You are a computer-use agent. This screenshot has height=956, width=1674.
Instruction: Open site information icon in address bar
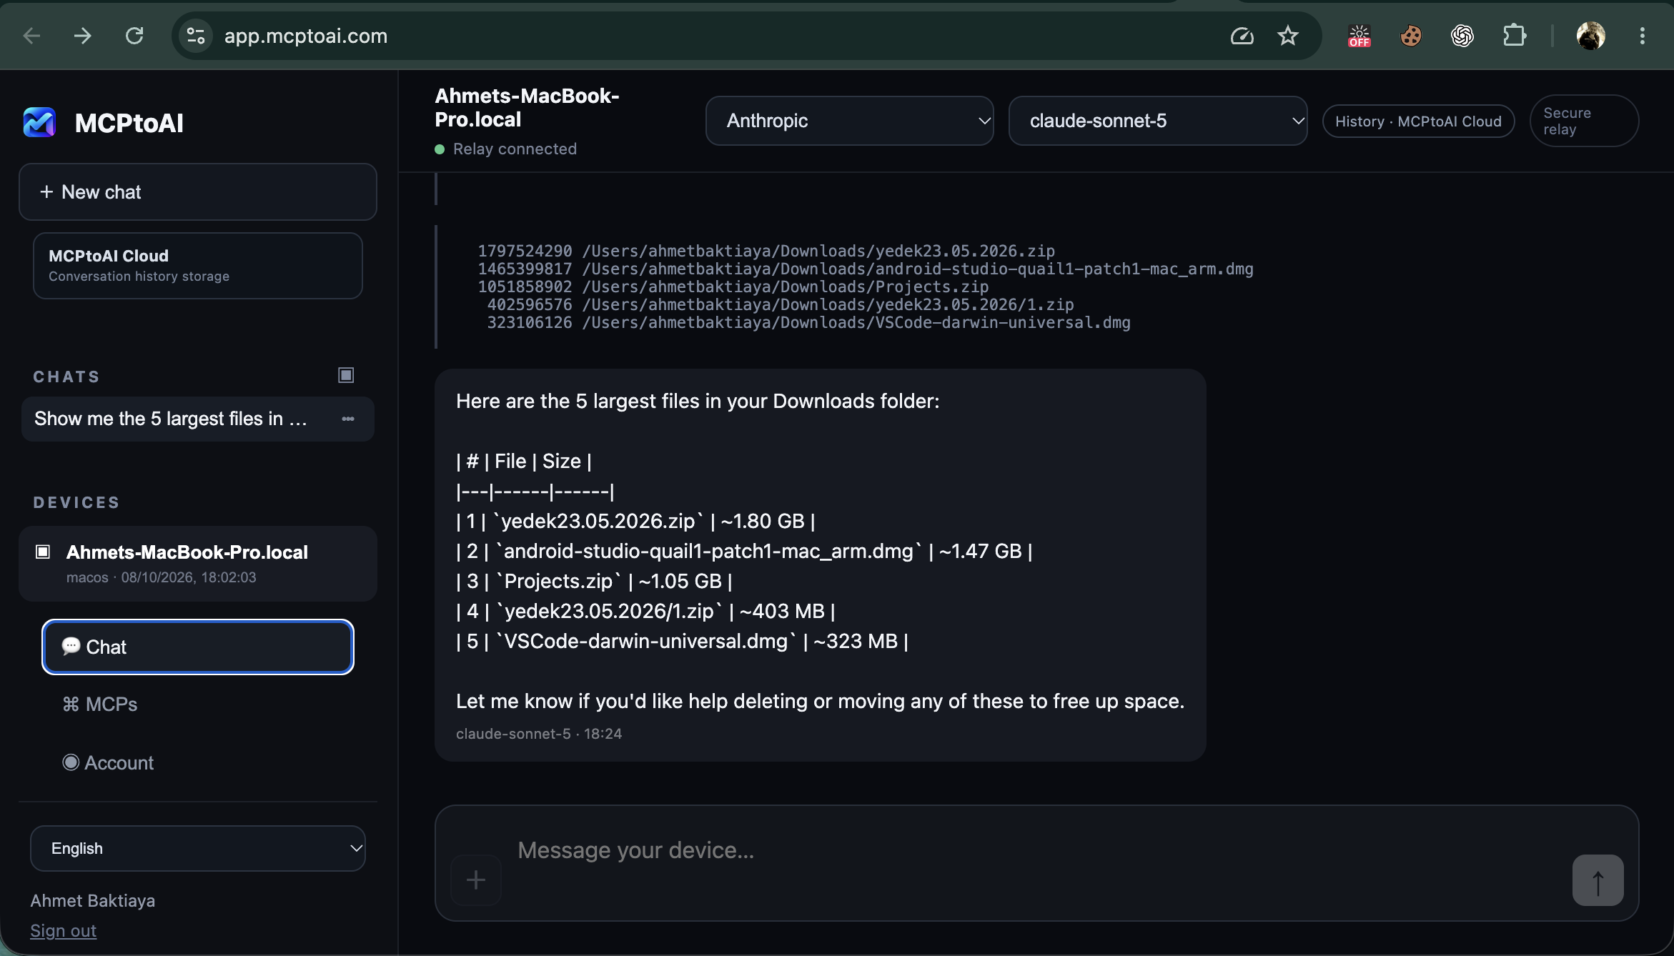tap(195, 36)
